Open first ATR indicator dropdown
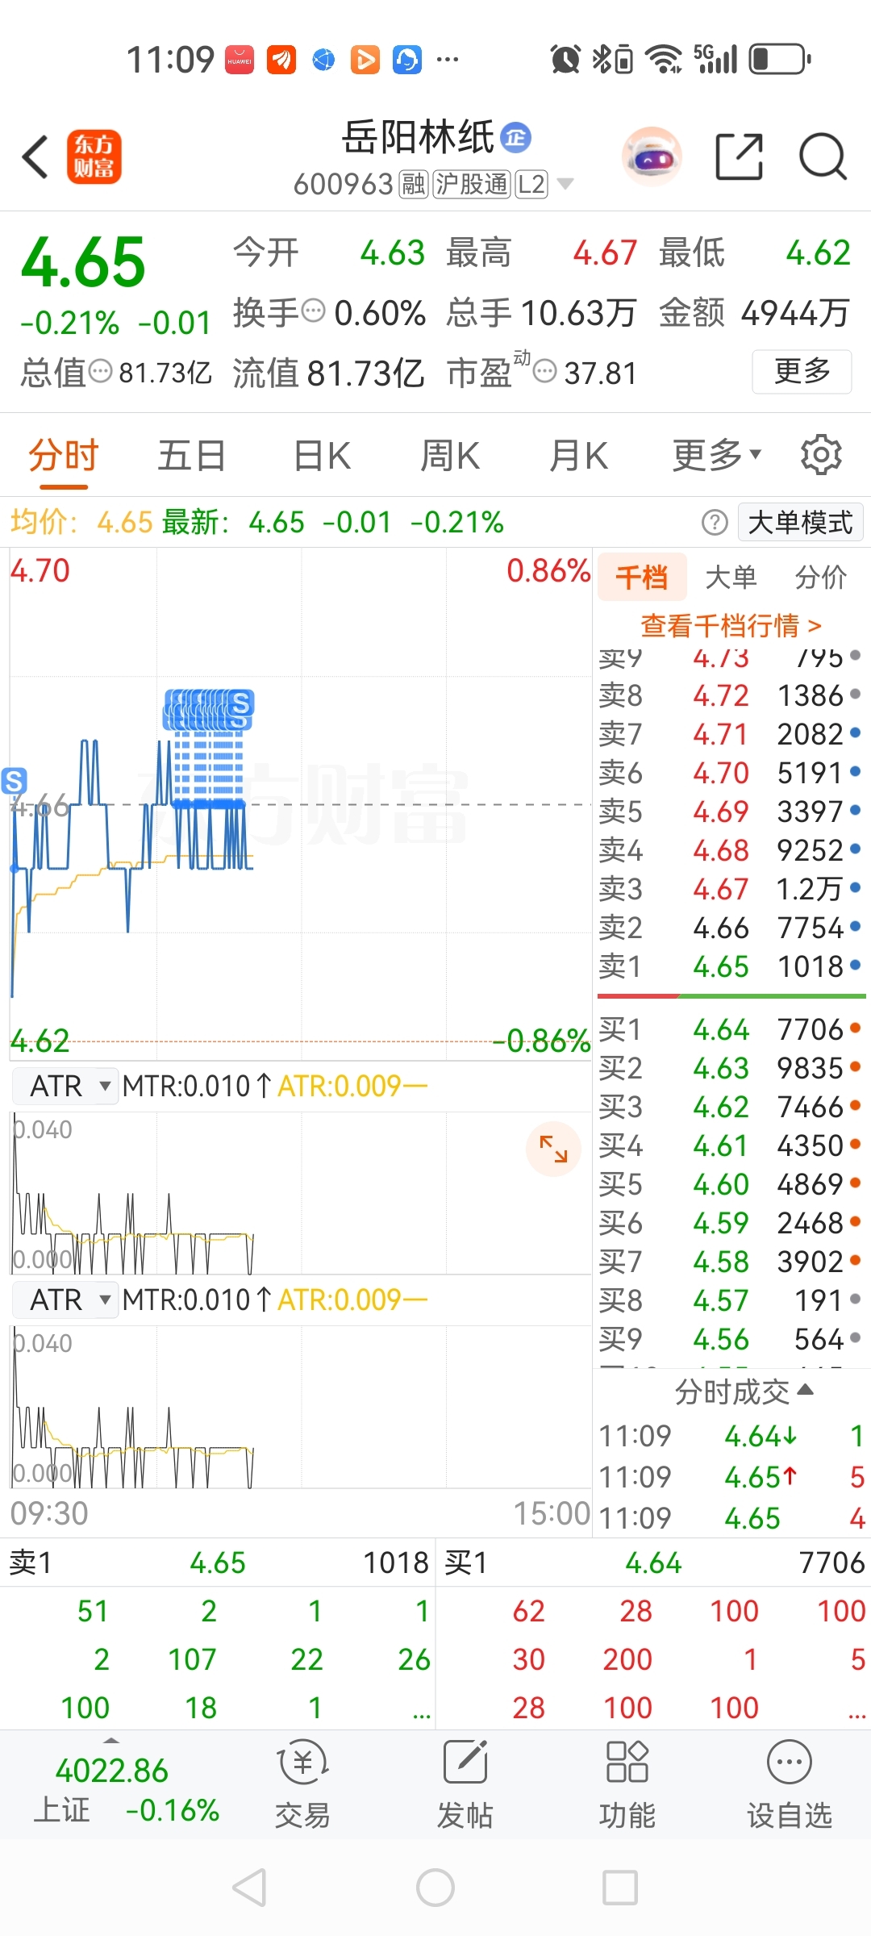 [x=66, y=1086]
